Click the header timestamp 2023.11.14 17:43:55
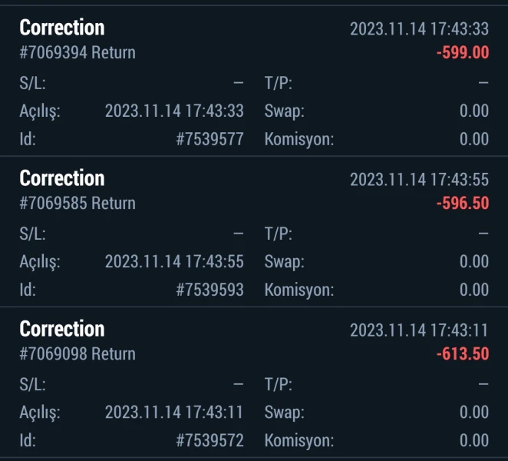The height and width of the screenshot is (461, 508). pyautogui.click(x=419, y=180)
